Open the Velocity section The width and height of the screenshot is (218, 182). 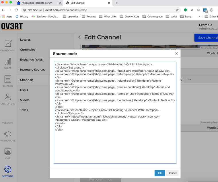(x=8, y=123)
